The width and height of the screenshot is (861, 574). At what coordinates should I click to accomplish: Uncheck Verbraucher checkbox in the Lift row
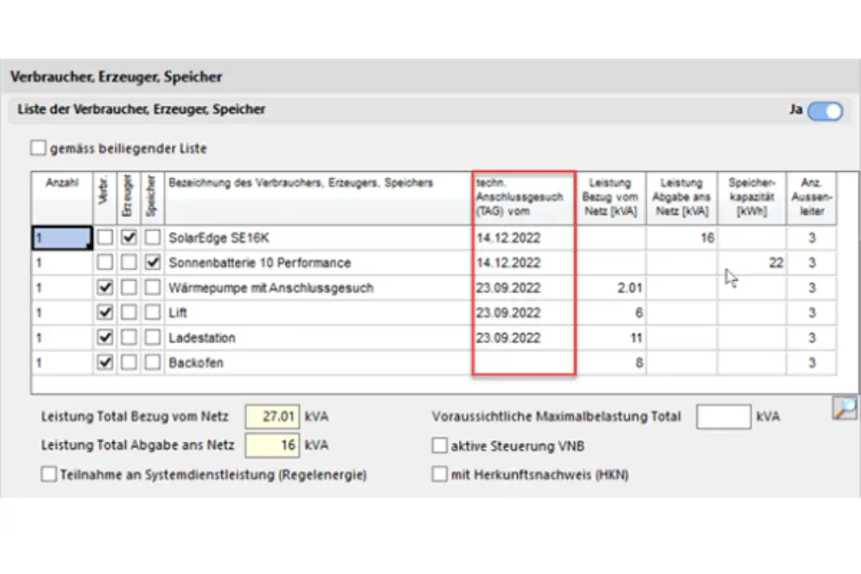(x=105, y=313)
